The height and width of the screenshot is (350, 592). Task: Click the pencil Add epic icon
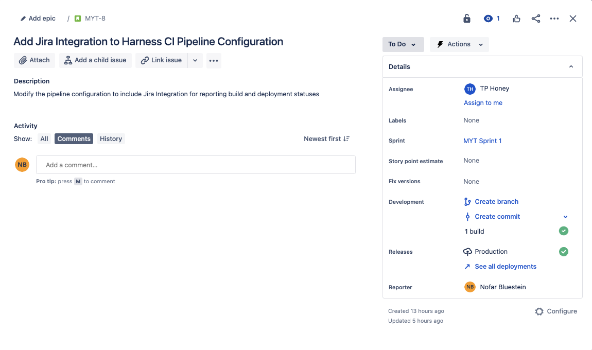click(23, 19)
